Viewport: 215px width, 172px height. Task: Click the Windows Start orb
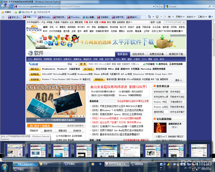(5, 167)
